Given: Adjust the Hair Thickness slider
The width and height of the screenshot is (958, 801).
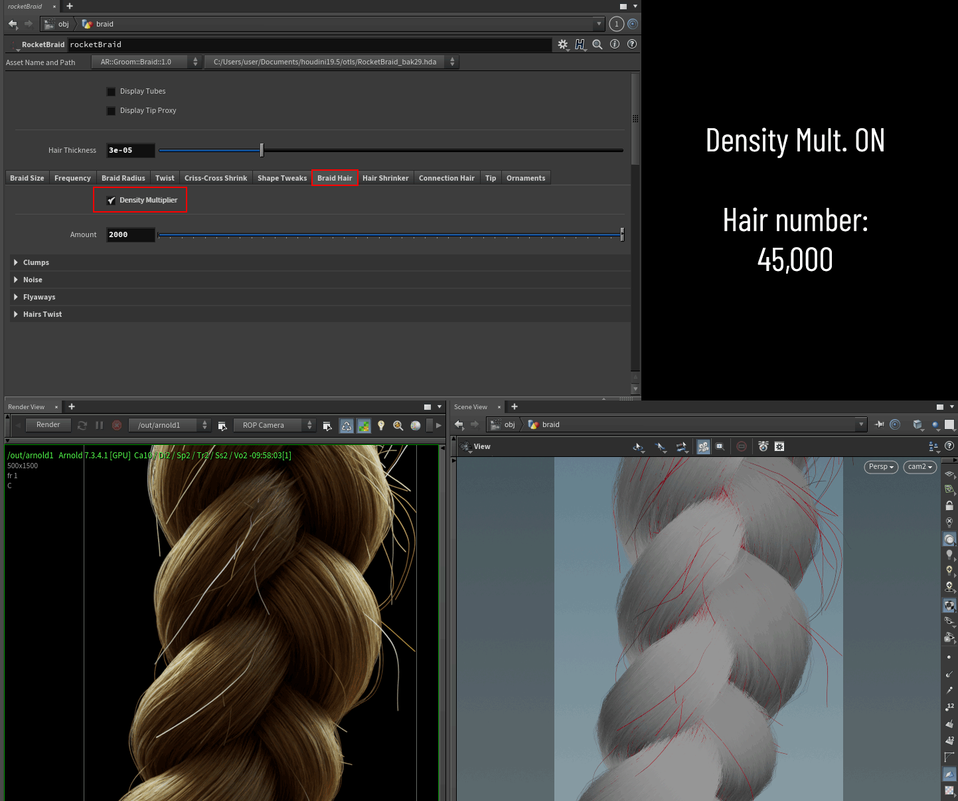Looking at the screenshot, I should (262, 150).
